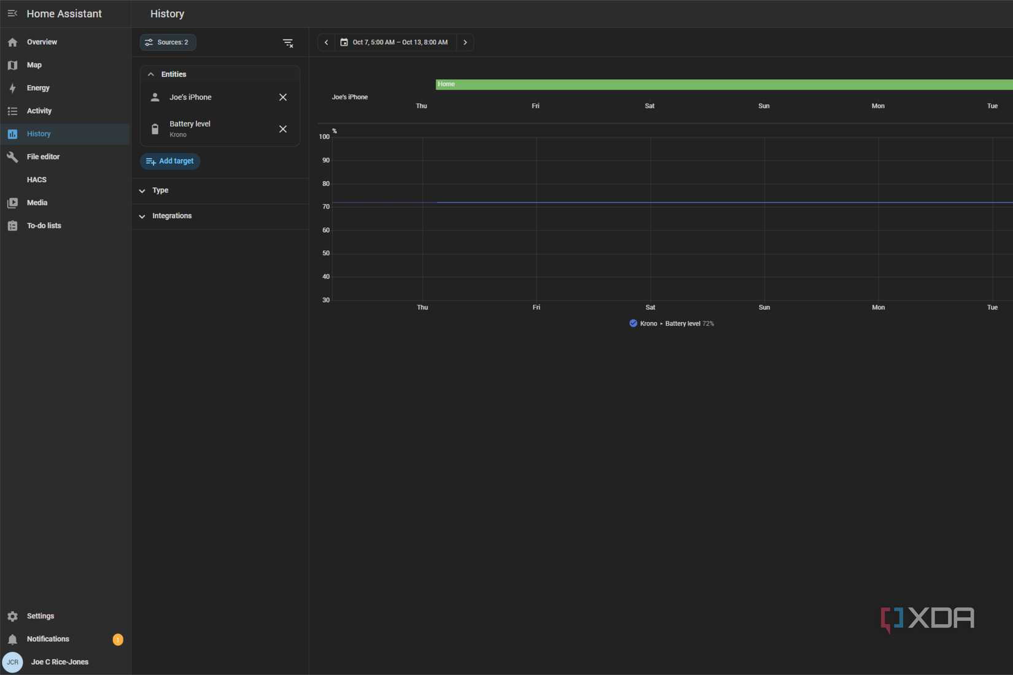
Task: Click the To-do lists clipboard icon
Action: click(x=12, y=226)
